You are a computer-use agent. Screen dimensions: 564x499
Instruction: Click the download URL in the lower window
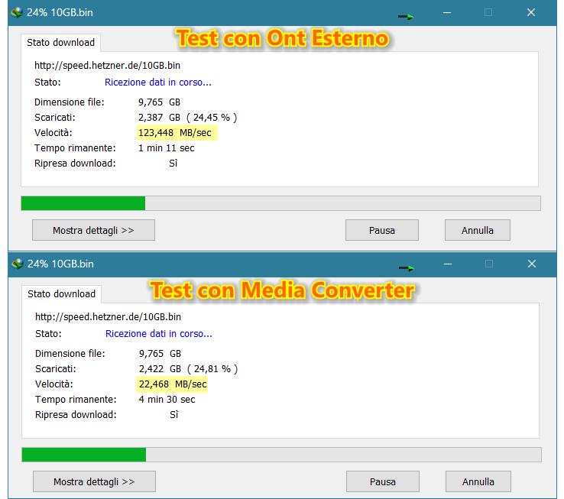pos(108,317)
